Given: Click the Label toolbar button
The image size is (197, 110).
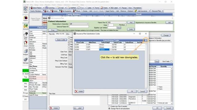Looking at the screenshot, I should 115,8.
